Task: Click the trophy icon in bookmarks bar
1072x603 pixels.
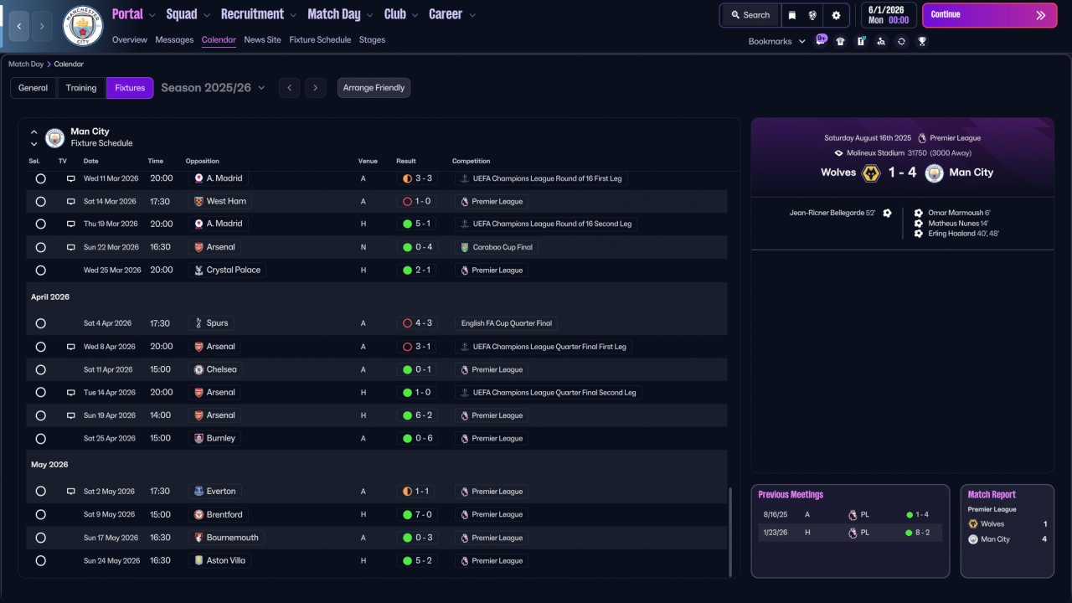Action: pos(922,41)
